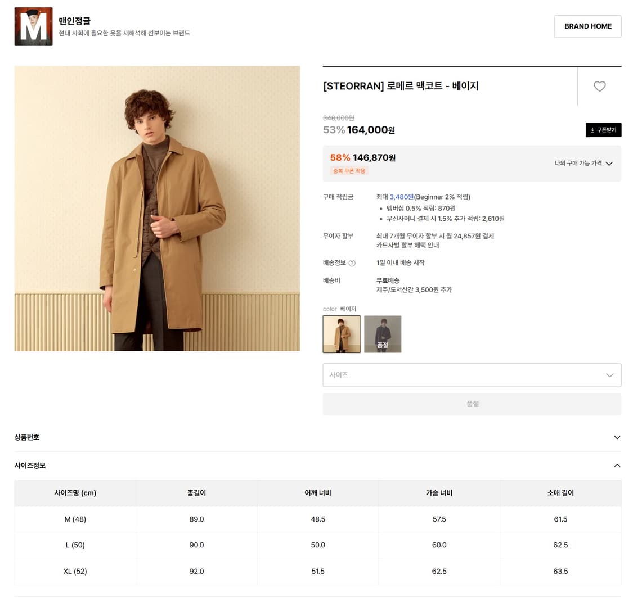Open the BRAND HOME page
Screen dimensions: 633x607
(x=587, y=26)
